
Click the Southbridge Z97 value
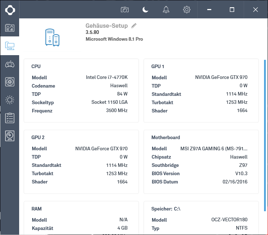[243, 165]
